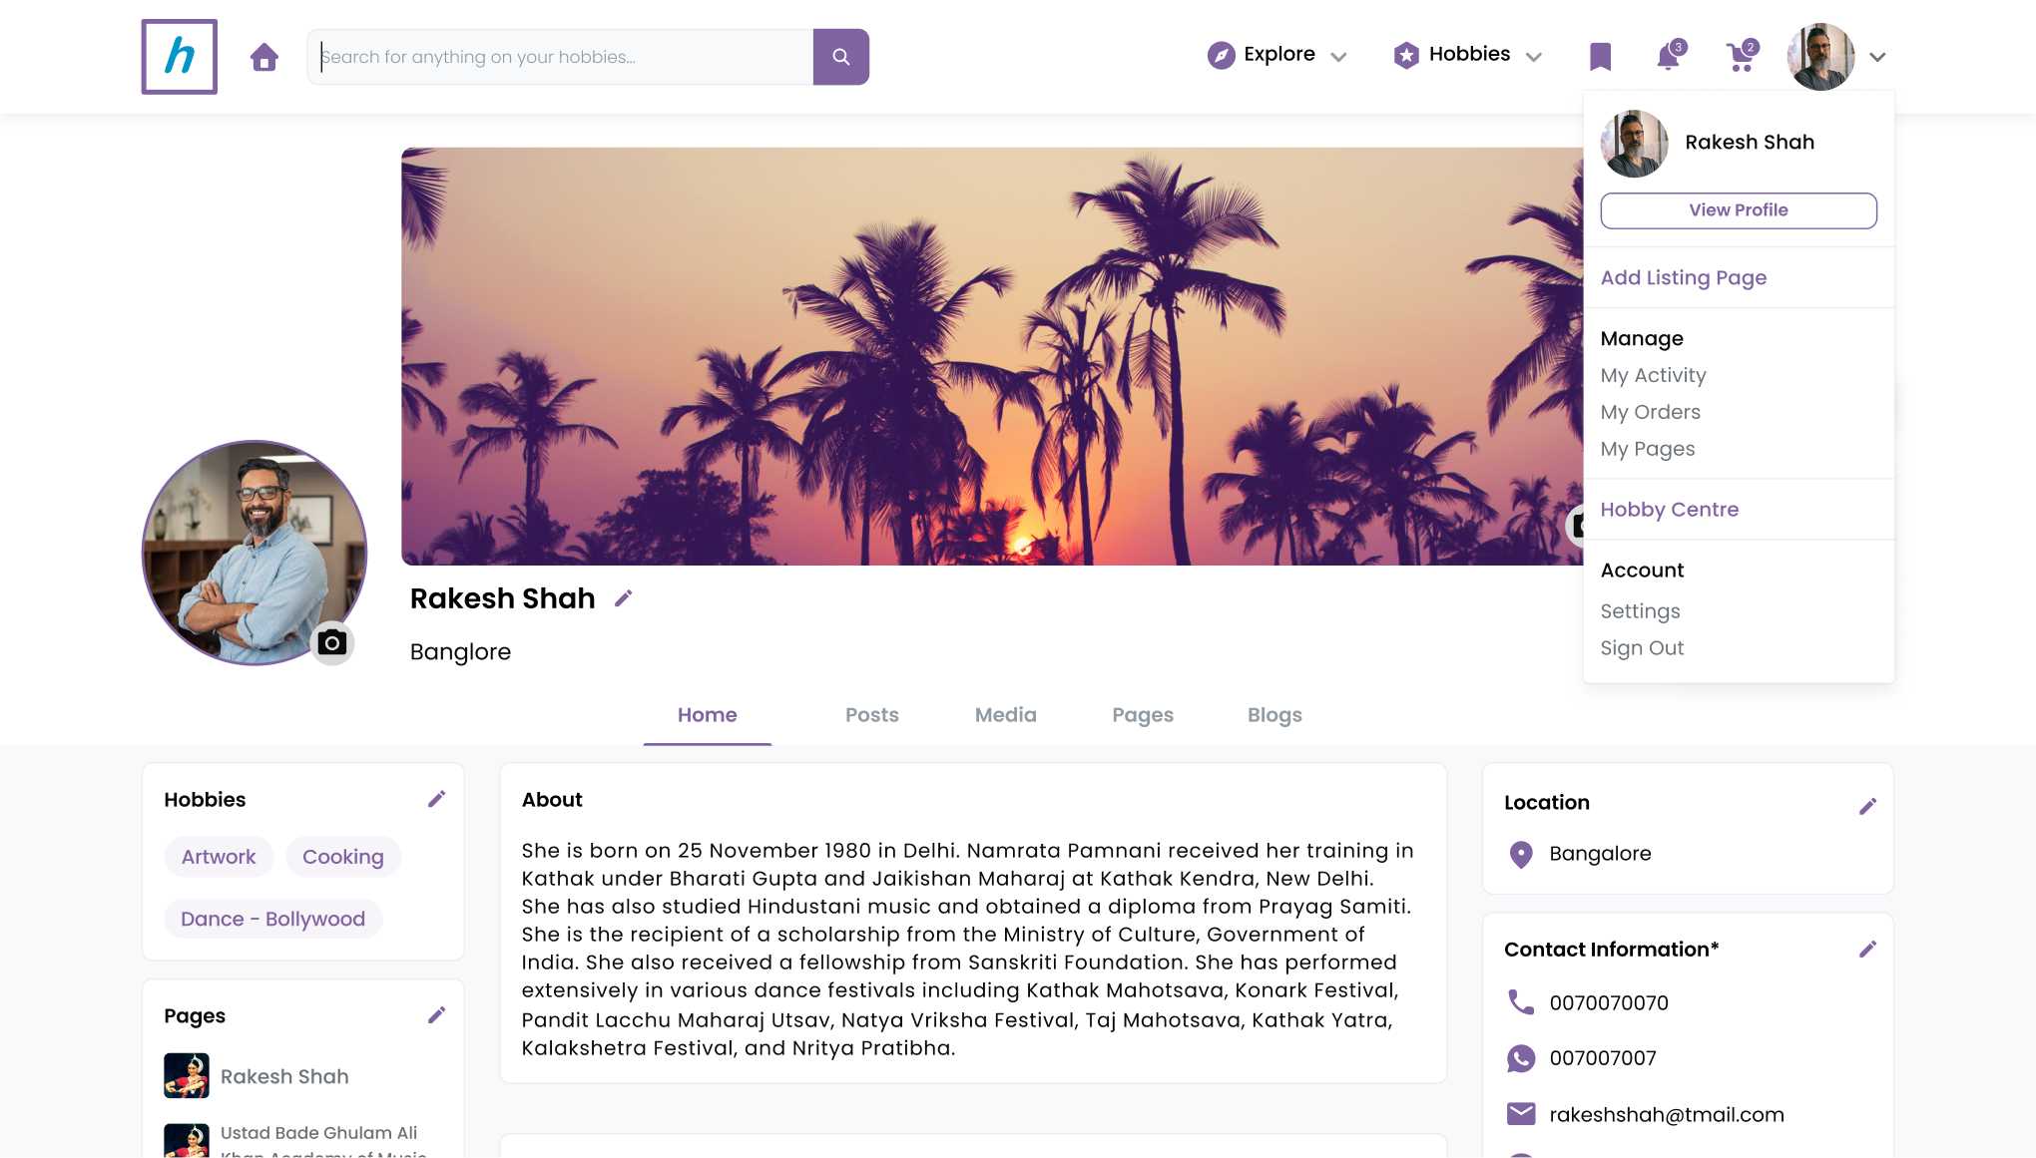Edit Contact Information

[1867, 949]
